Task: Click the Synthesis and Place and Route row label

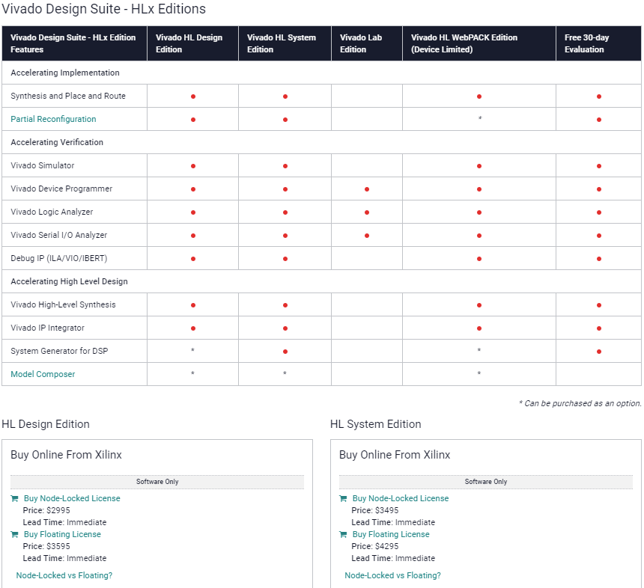Action: pos(68,96)
